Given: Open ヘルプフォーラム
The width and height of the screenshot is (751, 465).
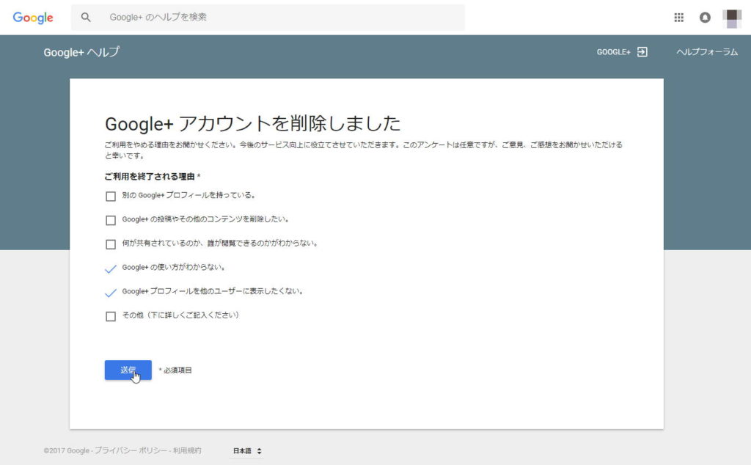Looking at the screenshot, I should tap(707, 52).
